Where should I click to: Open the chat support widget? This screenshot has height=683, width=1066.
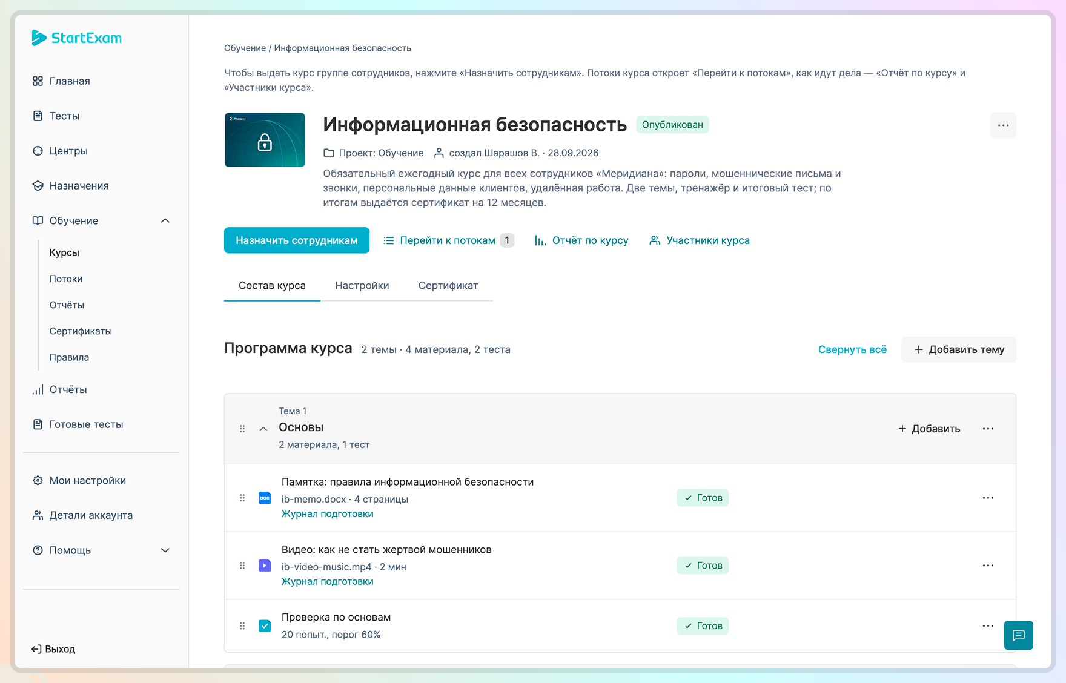[x=1018, y=635]
